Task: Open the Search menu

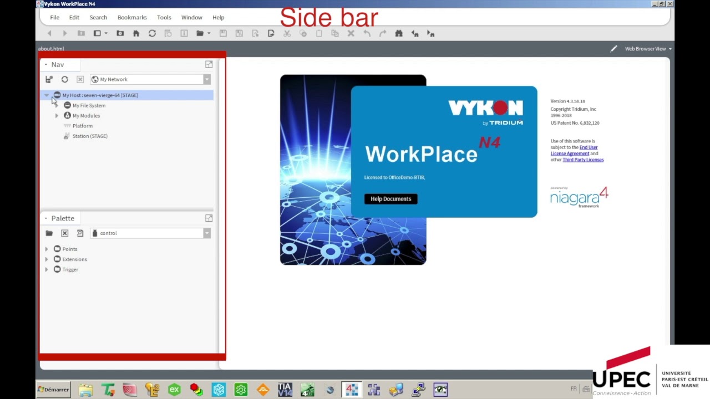Action: (x=98, y=18)
